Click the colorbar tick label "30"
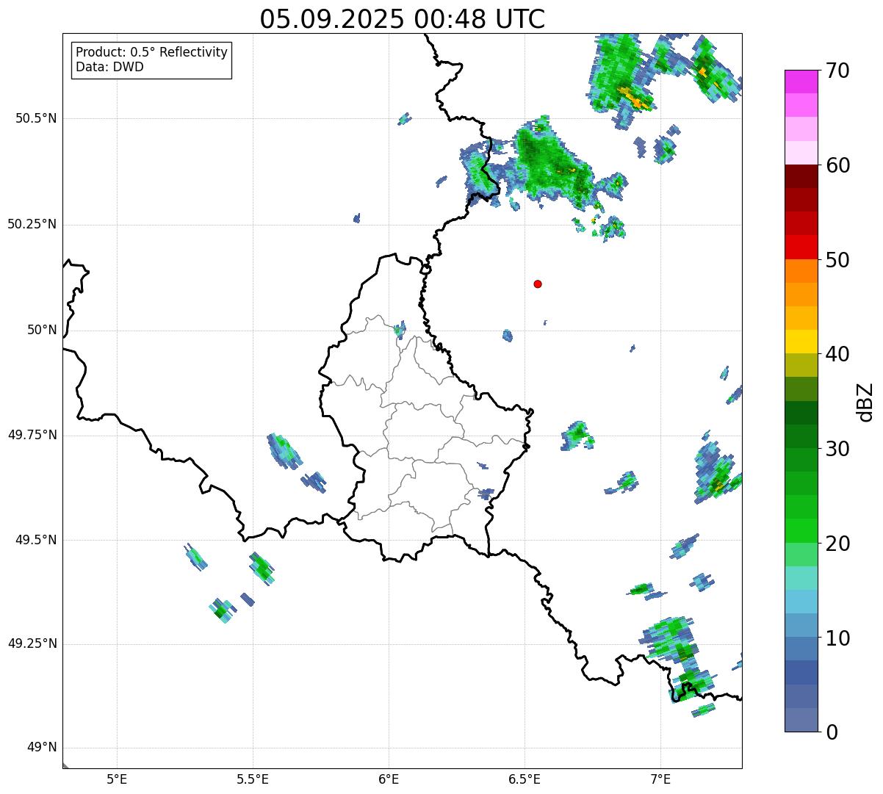883x794 pixels. pyautogui.click(x=837, y=449)
